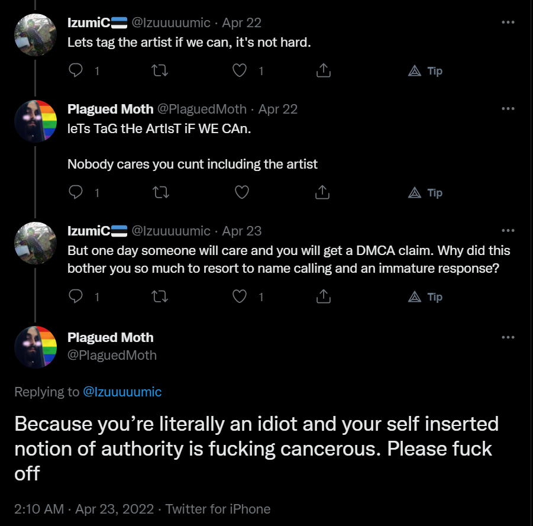Retweet Plagued Moth's 'Nobody cares' tweet
The width and height of the screenshot is (533, 526).
coord(160,192)
